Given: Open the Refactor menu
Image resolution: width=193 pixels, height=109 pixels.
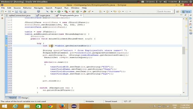Looking at the screenshot, I should tap(27, 8).
